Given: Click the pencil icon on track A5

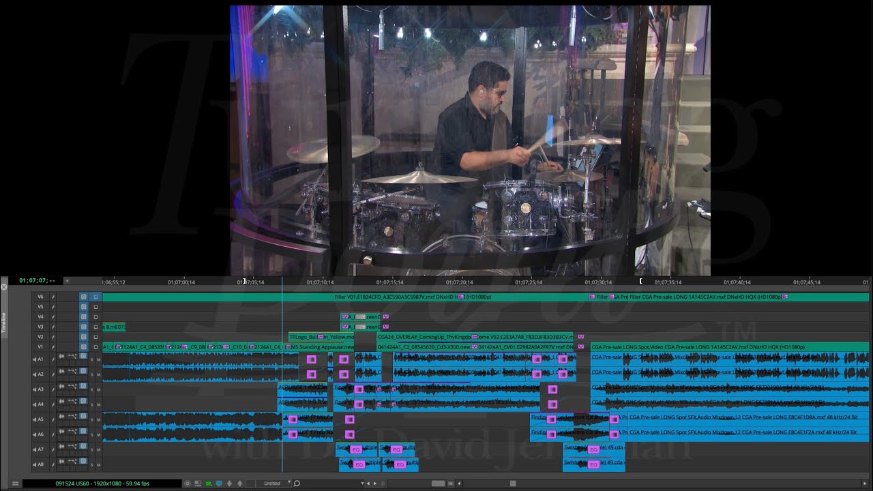Looking at the screenshot, I should point(53,419).
